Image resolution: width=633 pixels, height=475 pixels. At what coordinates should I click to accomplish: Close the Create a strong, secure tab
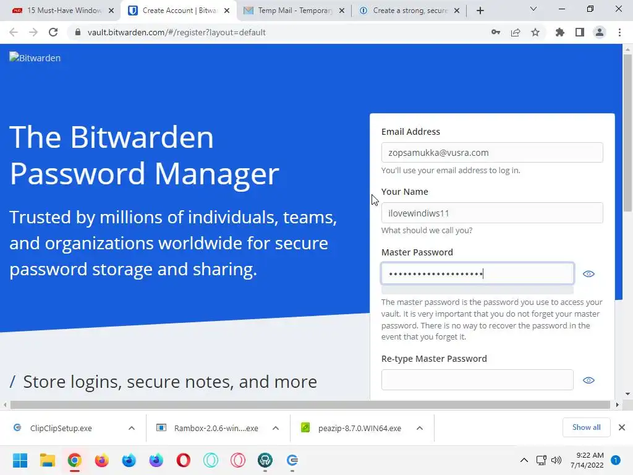[x=457, y=11]
